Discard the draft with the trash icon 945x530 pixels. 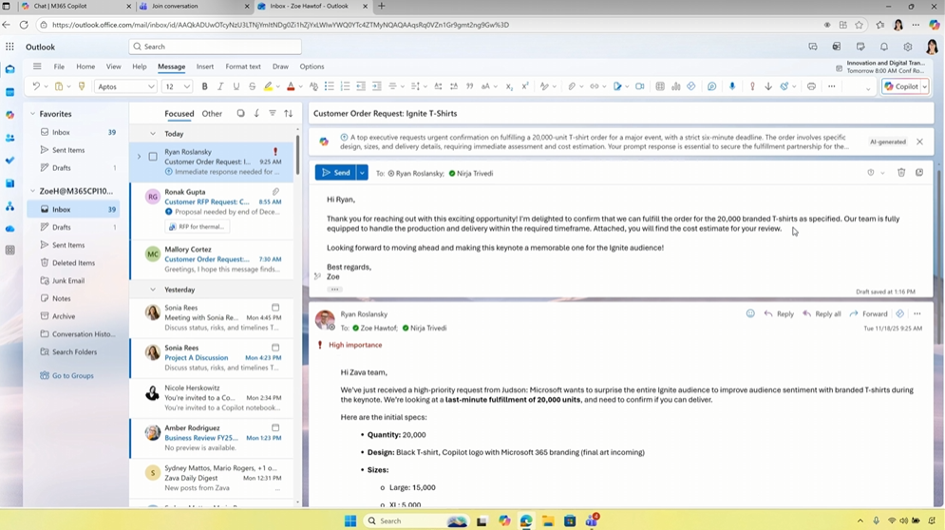point(901,173)
